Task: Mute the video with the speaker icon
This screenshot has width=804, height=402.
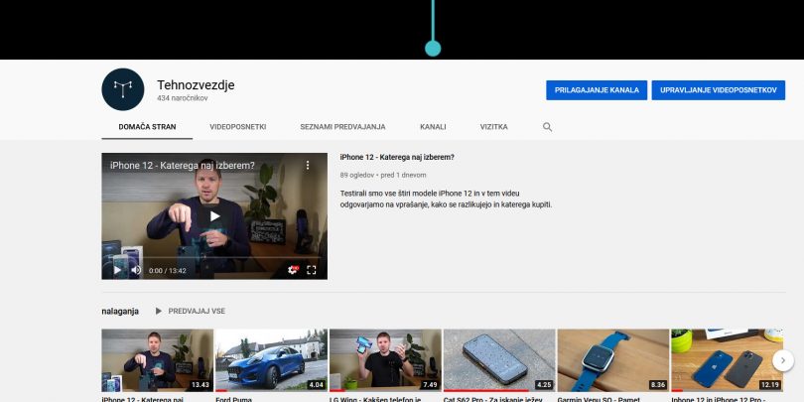Action: click(136, 270)
